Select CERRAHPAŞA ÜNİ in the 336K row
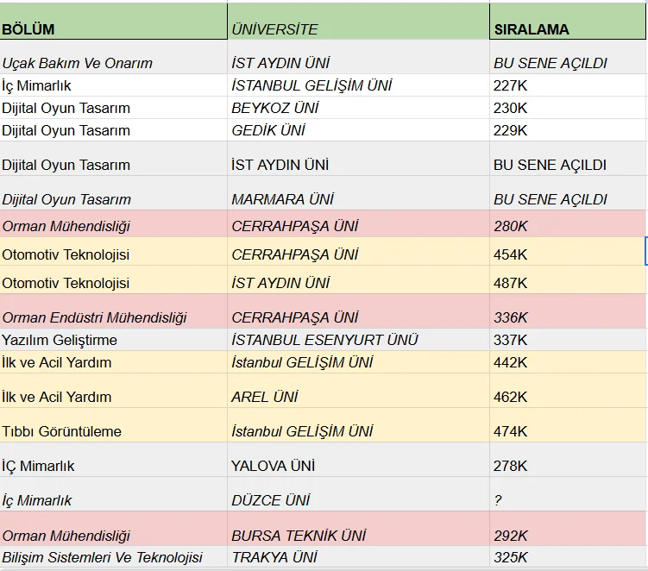This screenshot has width=648, height=571. [358, 311]
